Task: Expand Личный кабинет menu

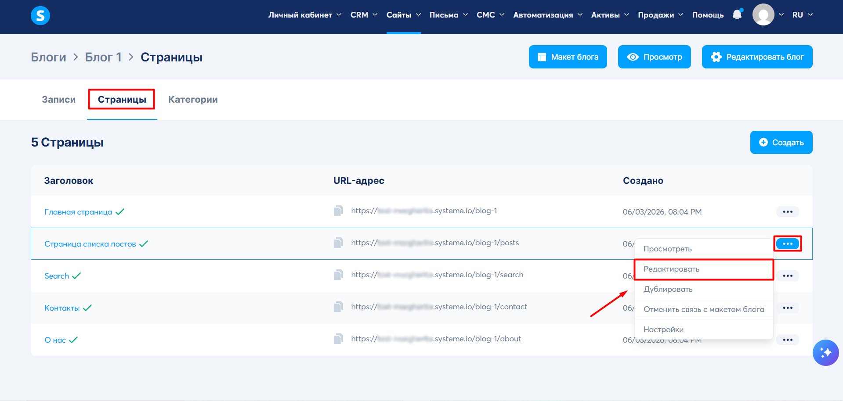Action: coord(305,15)
